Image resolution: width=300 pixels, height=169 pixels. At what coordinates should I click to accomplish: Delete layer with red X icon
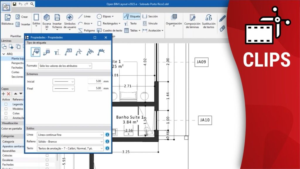(x=8, y=94)
